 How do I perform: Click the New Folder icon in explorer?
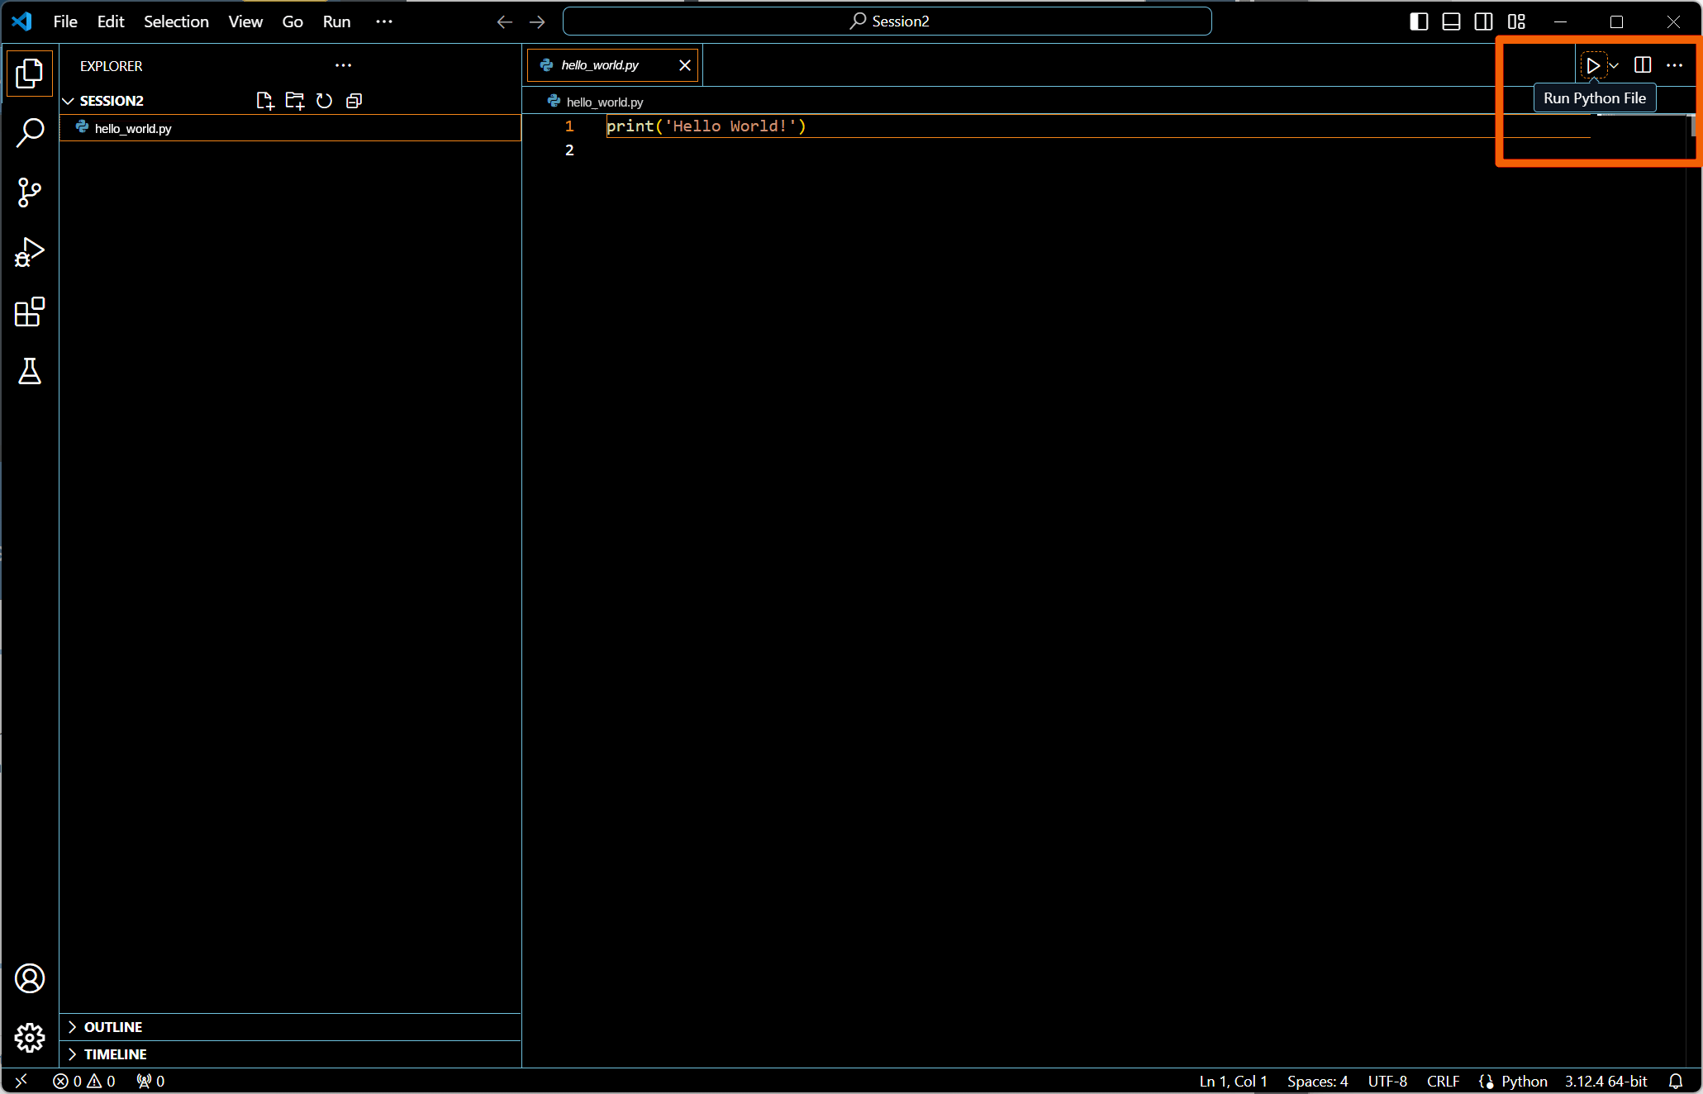click(294, 101)
